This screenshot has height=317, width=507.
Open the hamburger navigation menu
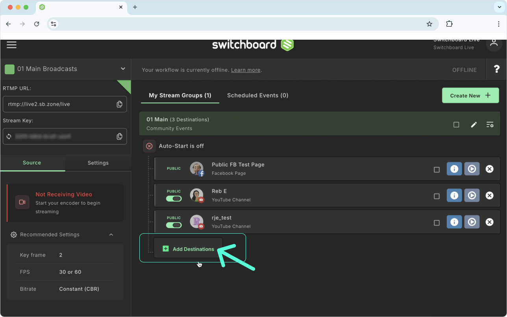point(11,45)
